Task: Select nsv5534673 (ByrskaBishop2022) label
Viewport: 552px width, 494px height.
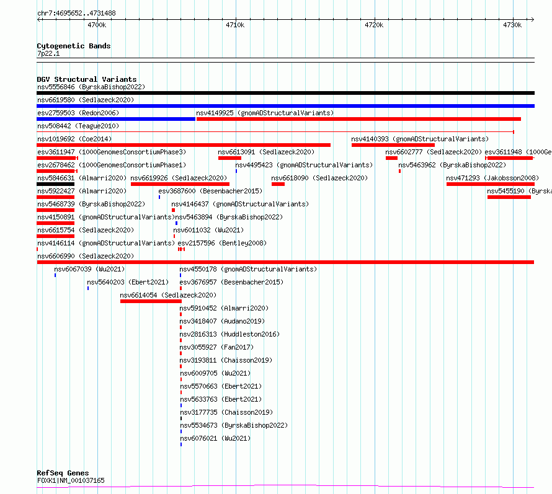Action: pyautogui.click(x=234, y=425)
